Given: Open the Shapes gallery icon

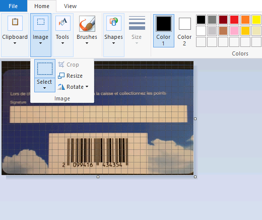Looking at the screenshot, I should (x=114, y=23).
